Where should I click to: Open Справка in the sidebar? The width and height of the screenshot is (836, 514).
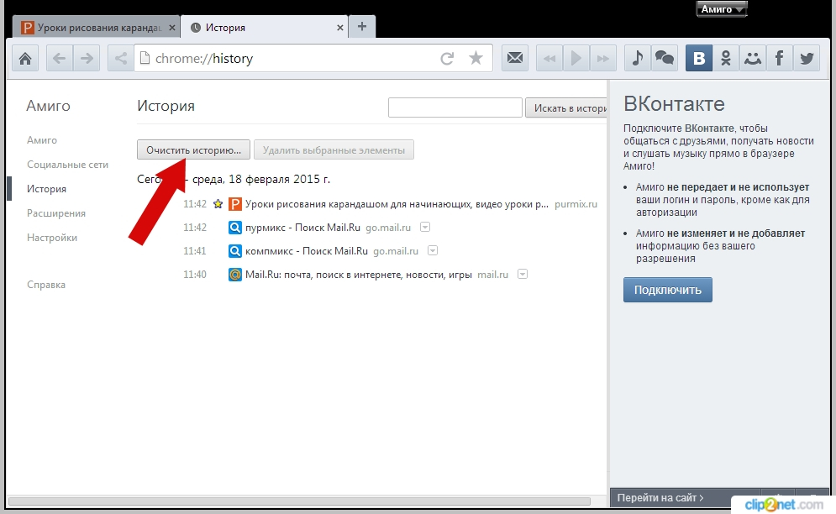click(46, 285)
